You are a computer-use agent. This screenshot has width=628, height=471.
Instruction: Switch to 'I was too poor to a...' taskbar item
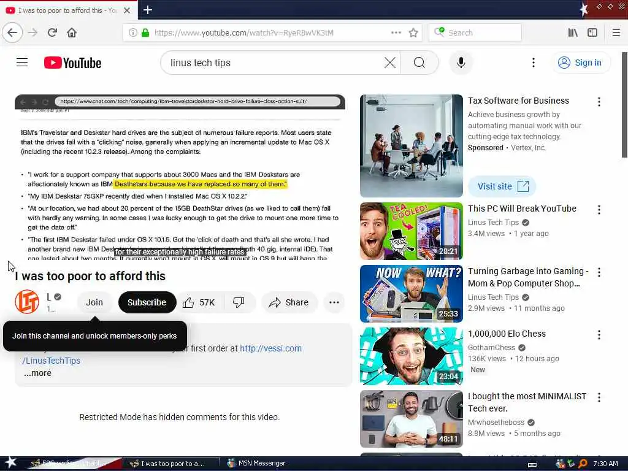(x=170, y=464)
